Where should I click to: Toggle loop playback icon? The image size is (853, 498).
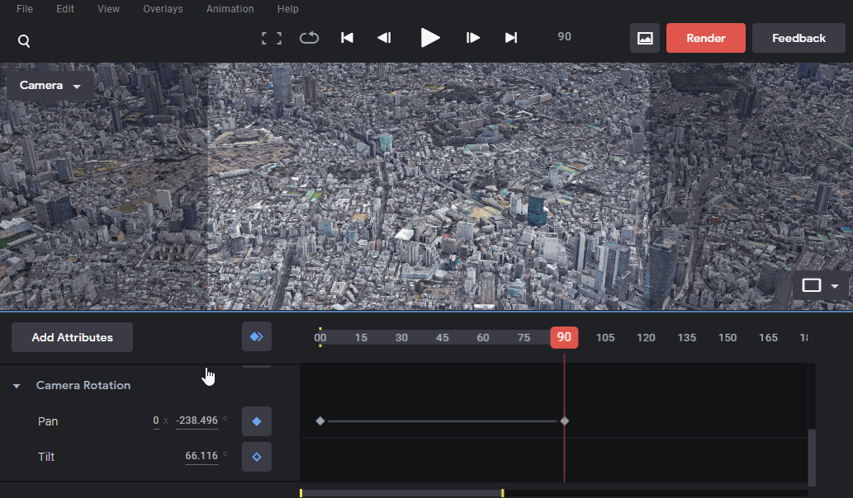tap(309, 37)
